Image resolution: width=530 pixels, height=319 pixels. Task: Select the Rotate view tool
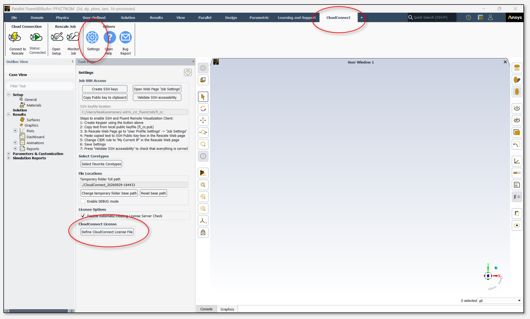tap(203, 108)
